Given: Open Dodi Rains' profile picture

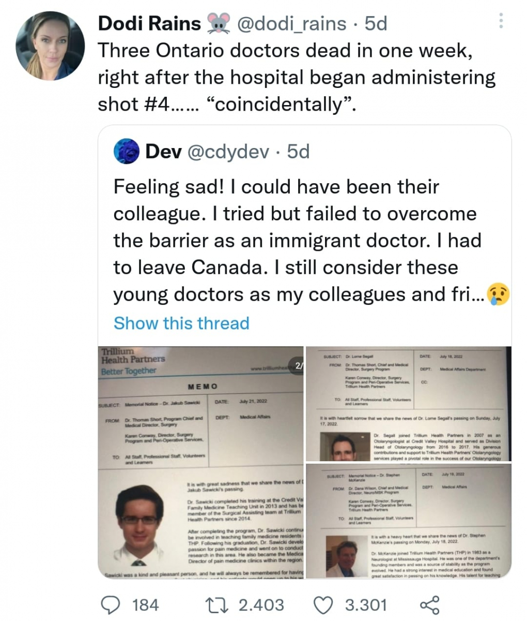Looking at the screenshot, I should tap(50, 46).
